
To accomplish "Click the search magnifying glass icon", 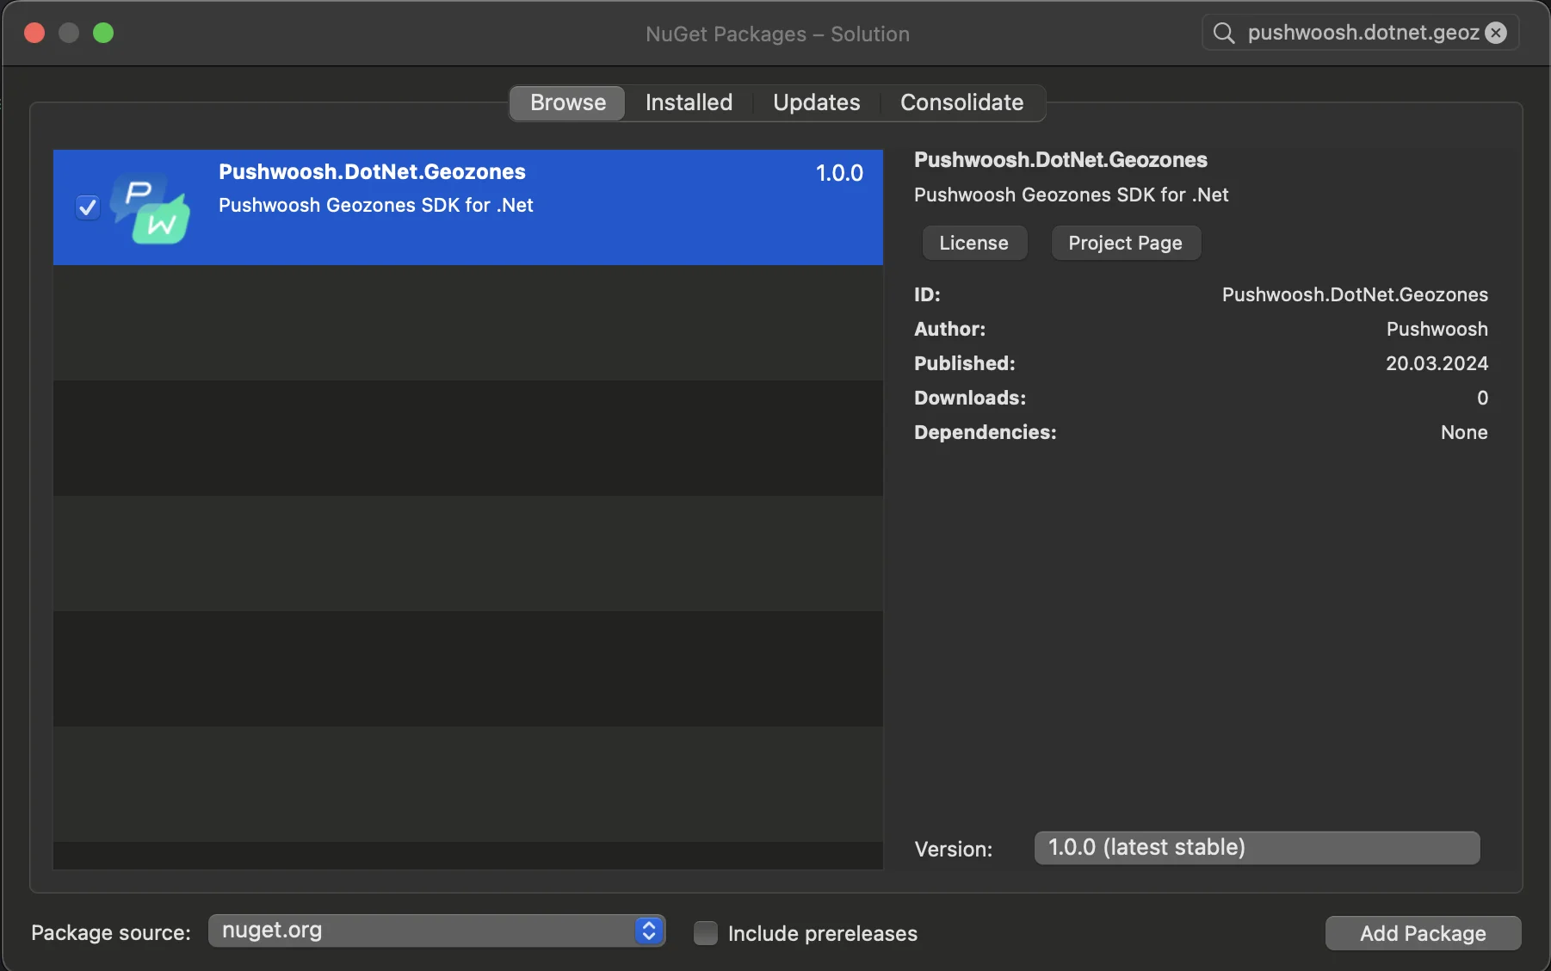I will (x=1223, y=34).
